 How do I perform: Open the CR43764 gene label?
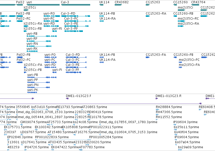[x=198, y=2]
